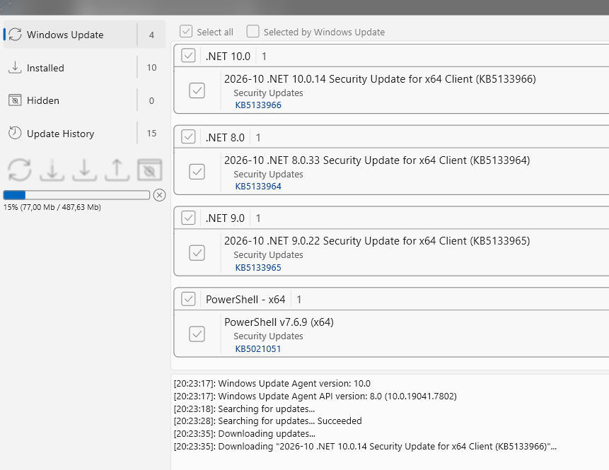Open the KB5021051 link
Image resolution: width=609 pixels, height=470 pixels.
point(258,348)
